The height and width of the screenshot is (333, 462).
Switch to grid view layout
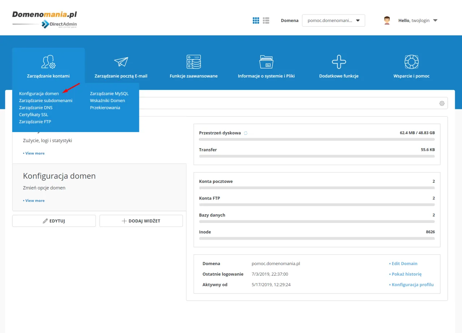[x=256, y=20]
